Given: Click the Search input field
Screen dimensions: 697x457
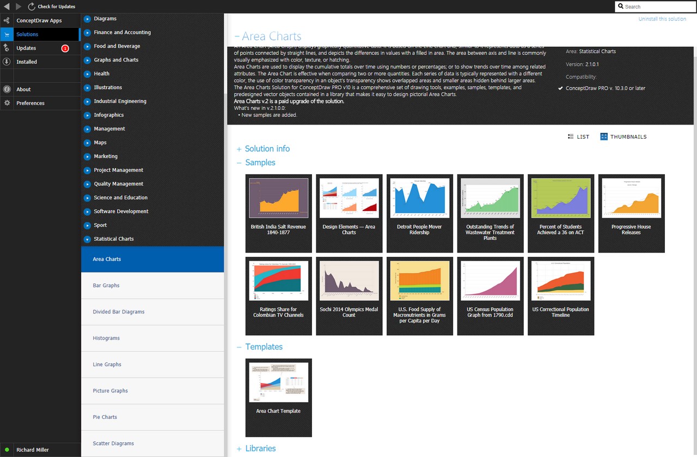Looking at the screenshot, I should (655, 7).
